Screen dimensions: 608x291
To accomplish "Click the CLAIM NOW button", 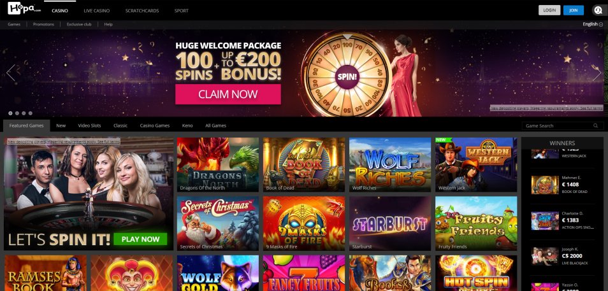I will point(228,94).
